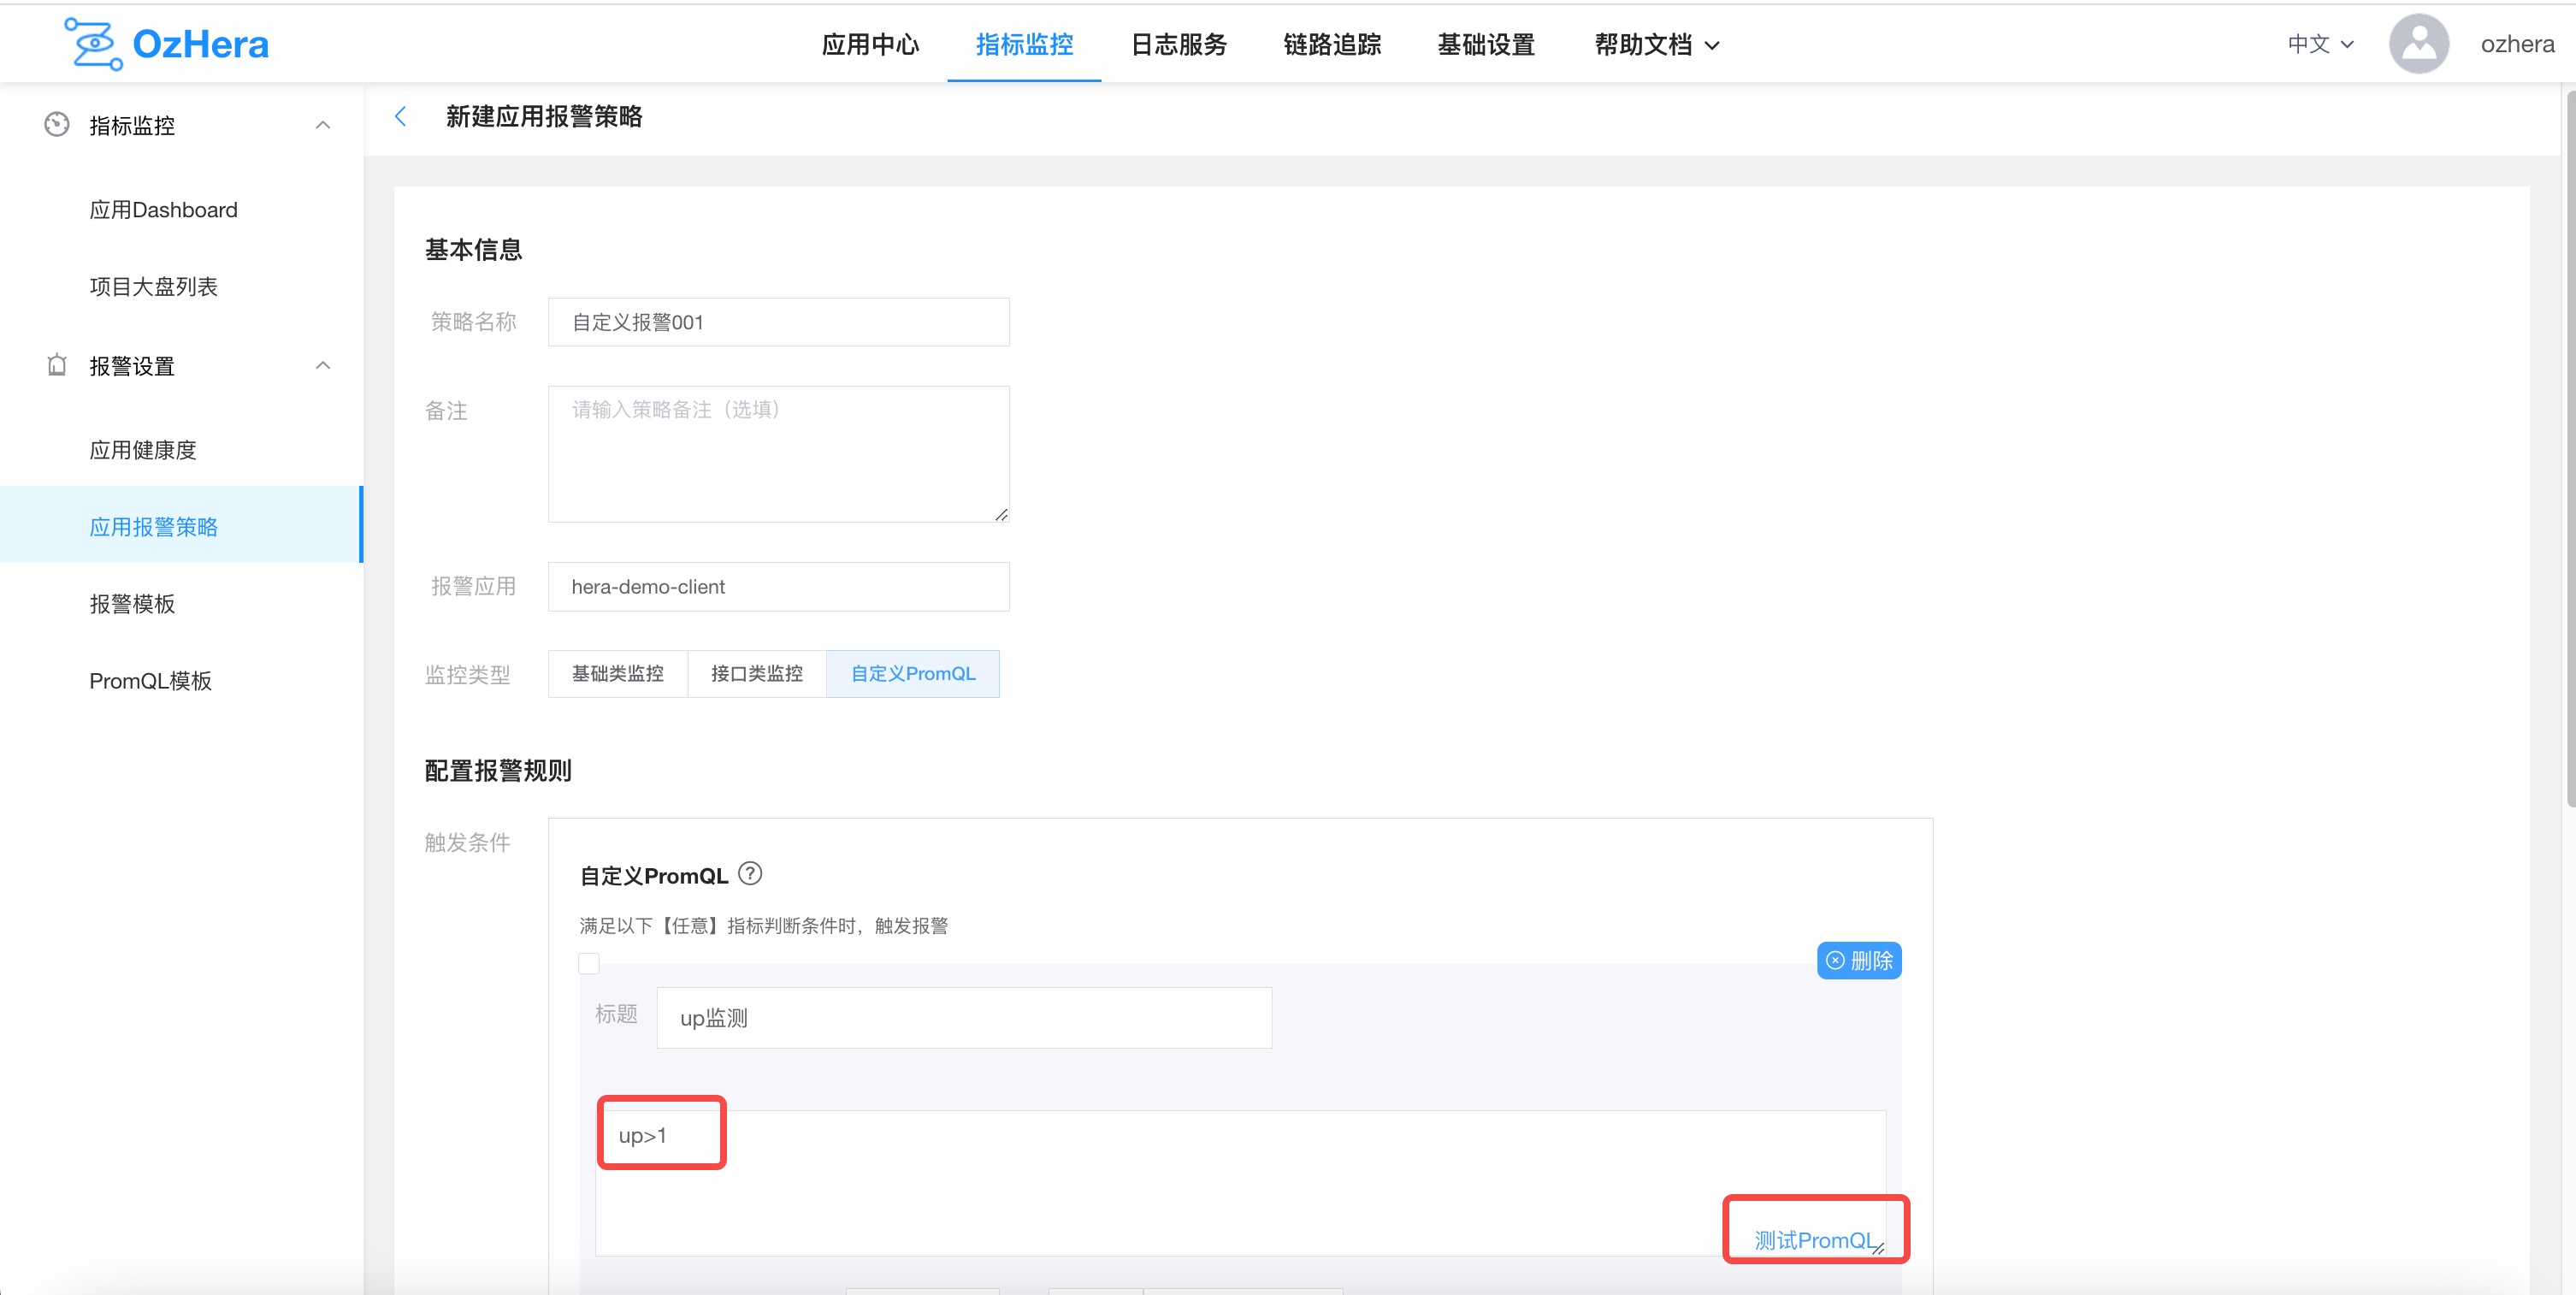Click the OzHera logo icon
The image size is (2576, 1295).
click(x=94, y=44)
